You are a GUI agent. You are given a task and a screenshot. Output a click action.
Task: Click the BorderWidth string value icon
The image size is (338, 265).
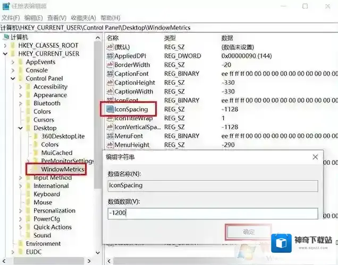click(110, 65)
